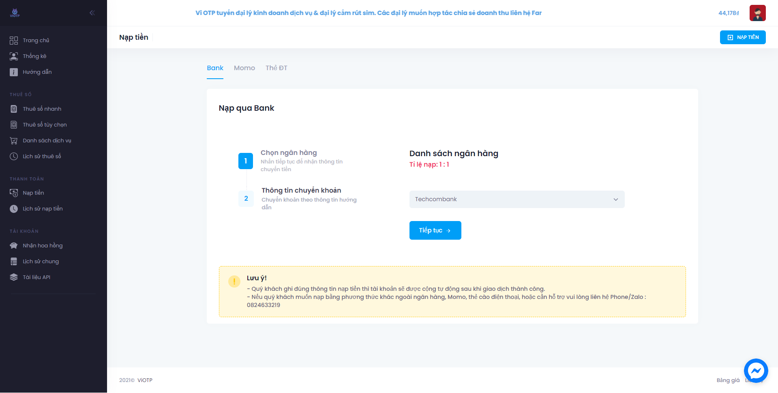This screenshot has height=393, width=778.
Task: Click the dropdown chevron arrow for bank list
Action: [x=615, y=200]
